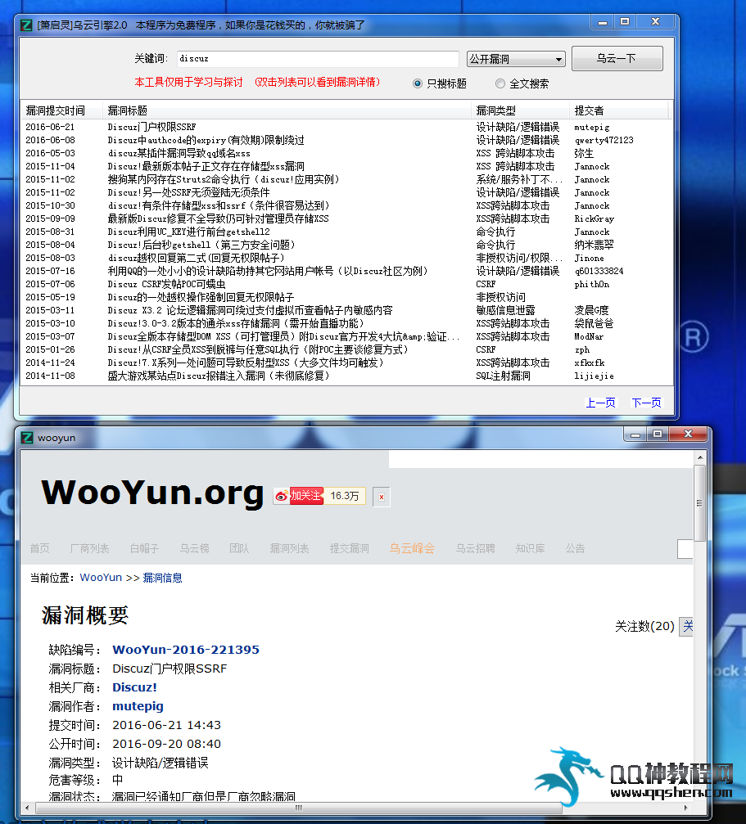Select row Discuz利用UC_KEY进行前台getshell2
Image resolution: width=746 pixels, height=824 pixels.
pyautogui.click(x=346, y=232)
